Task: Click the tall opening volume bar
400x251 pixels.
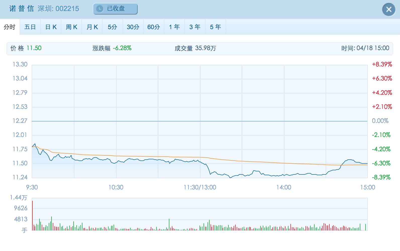Action: click(x=32, y=215)
